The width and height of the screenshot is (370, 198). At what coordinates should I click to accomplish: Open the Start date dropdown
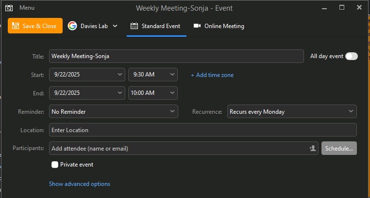pyautogui.click(x=120, y=75)
